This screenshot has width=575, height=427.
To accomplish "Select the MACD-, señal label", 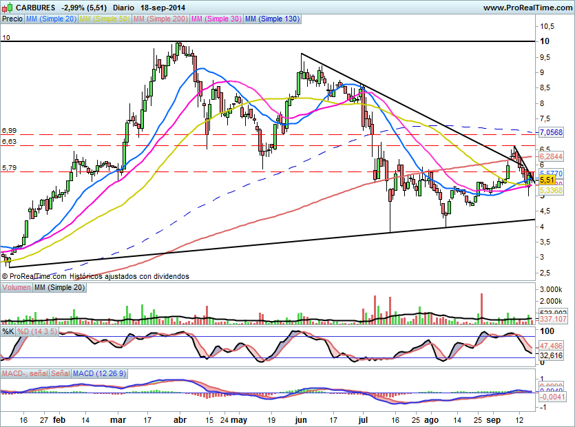I will click(23, 373).
